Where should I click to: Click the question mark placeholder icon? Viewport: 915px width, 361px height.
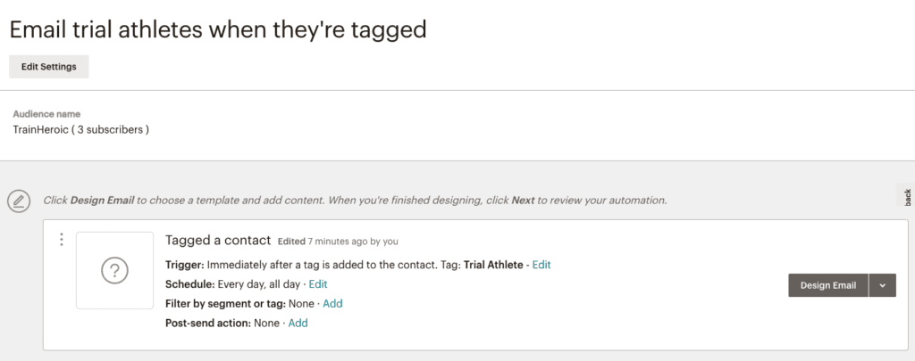click(114, 271)
